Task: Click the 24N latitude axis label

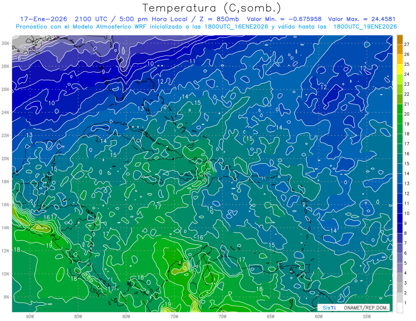Action: [6, 112]
